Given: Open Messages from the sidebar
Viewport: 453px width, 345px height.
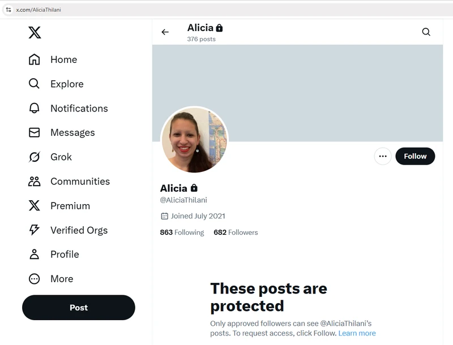Looking at the screenshot, I should (72, 132).
